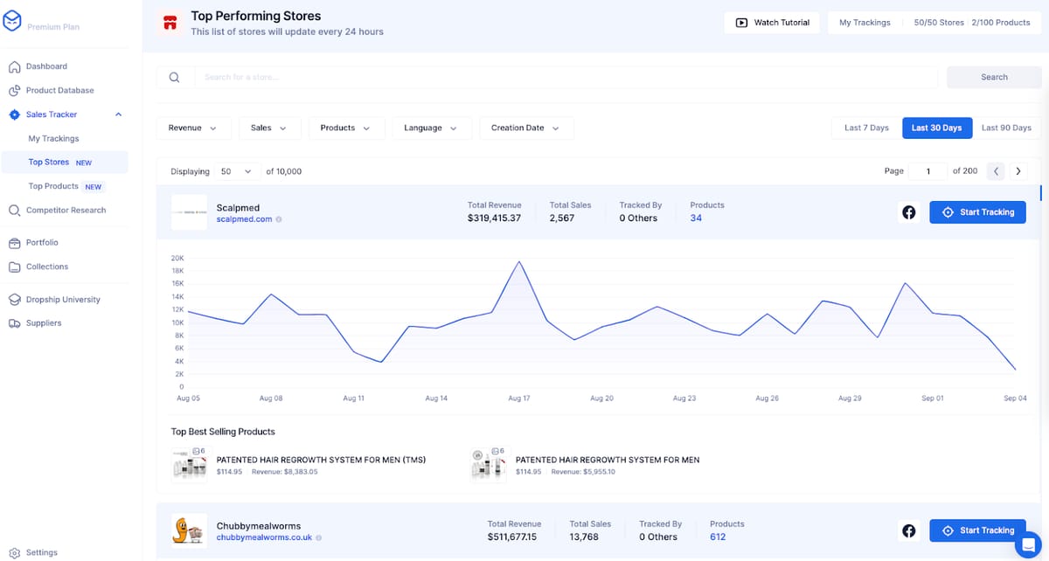The width and height of the screenshot is (1049, 561).
Task: Open the Creation Date filter dropdown
Action: (x=526, y=128)
